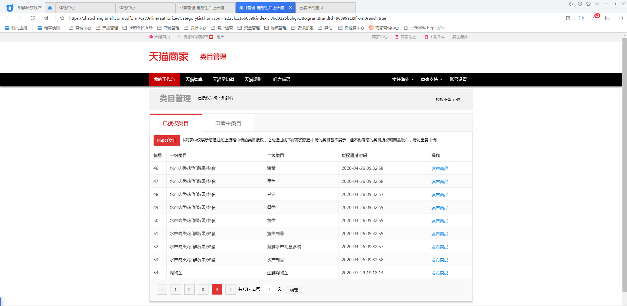Click the 天猫首页 link
Screen dimensions: 627x306
coord(159,37)
